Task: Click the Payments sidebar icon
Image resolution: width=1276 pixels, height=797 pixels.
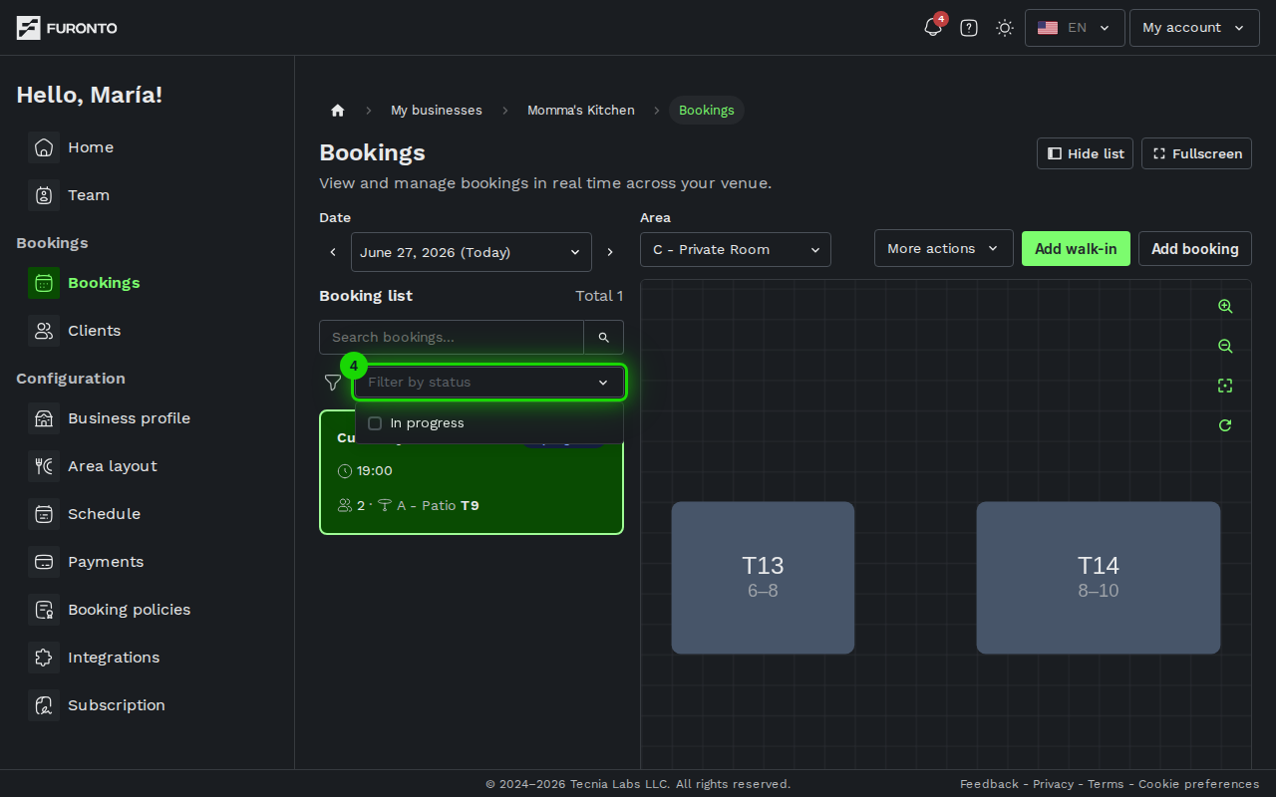Action: (44, 562)
